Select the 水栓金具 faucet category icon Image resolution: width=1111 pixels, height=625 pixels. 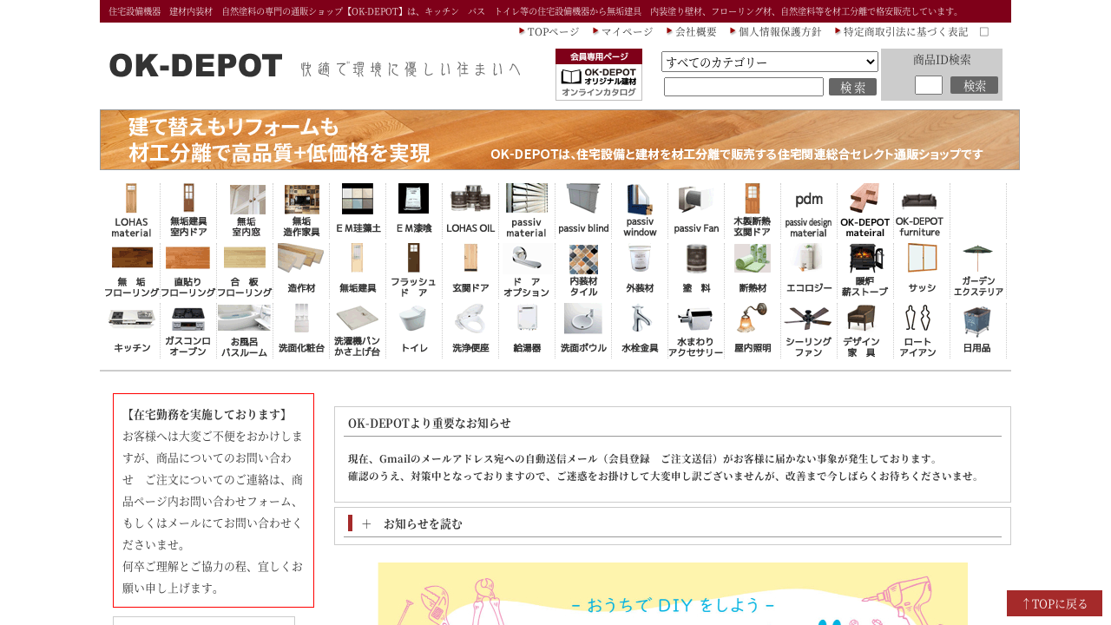click(640, 331)
